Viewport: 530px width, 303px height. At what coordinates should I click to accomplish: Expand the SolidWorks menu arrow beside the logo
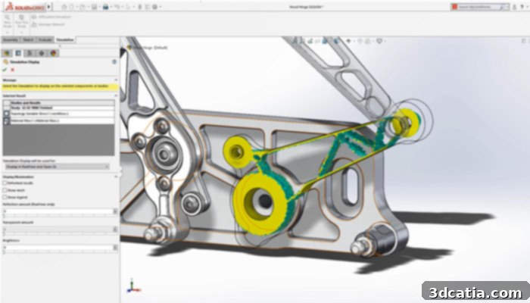[49, 6]
